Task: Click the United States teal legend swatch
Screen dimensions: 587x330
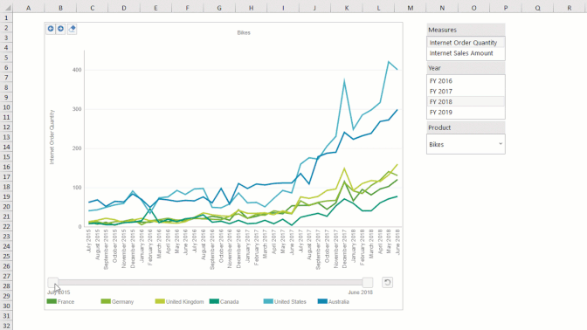Action: tap(268, 301)
